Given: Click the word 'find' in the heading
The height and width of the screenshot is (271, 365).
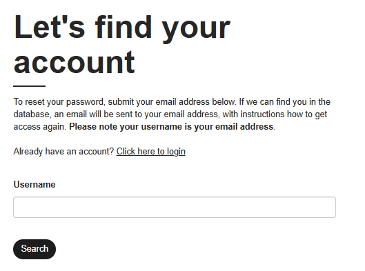Looking at the screenshot, I should point(123,27).
